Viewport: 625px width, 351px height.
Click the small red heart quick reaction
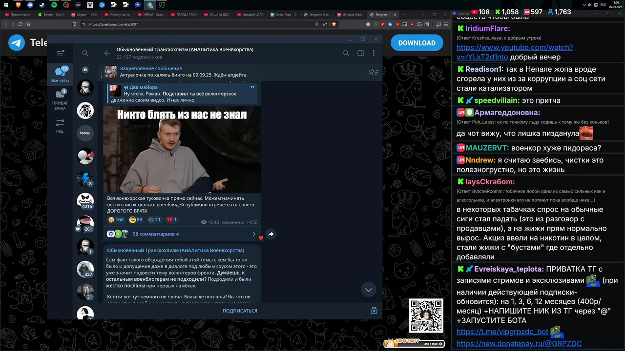tap(261, 238)
